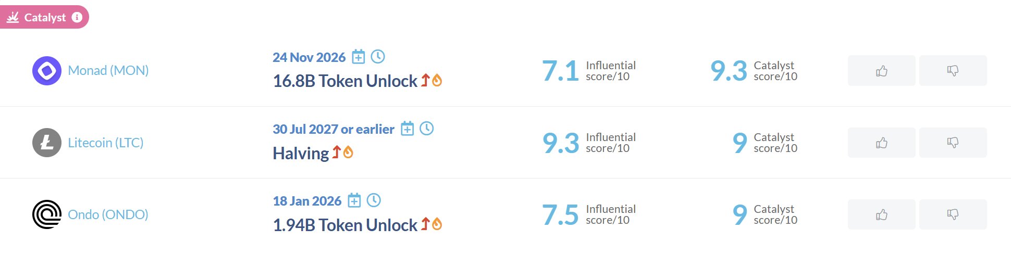
Task: Downvote the Litecoin Halving event
Action: pos(953,143)
